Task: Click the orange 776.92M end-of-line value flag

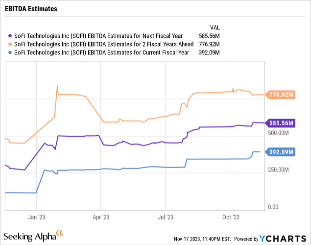Action: tap(280, 95)
